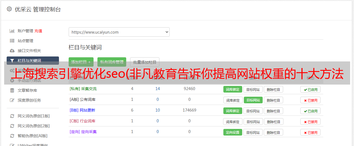Image resolution: width=354 pixels, height=146 pixels.
Task: Click the filter icon for 栏目与关键词
Action: [12, 61]
